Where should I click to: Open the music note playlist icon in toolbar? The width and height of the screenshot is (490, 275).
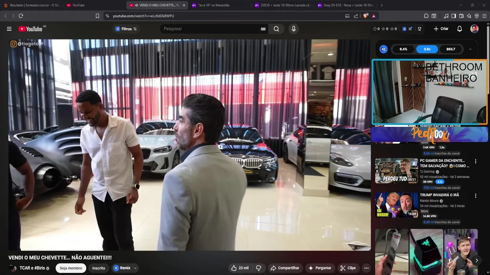(x=446, y=16)
